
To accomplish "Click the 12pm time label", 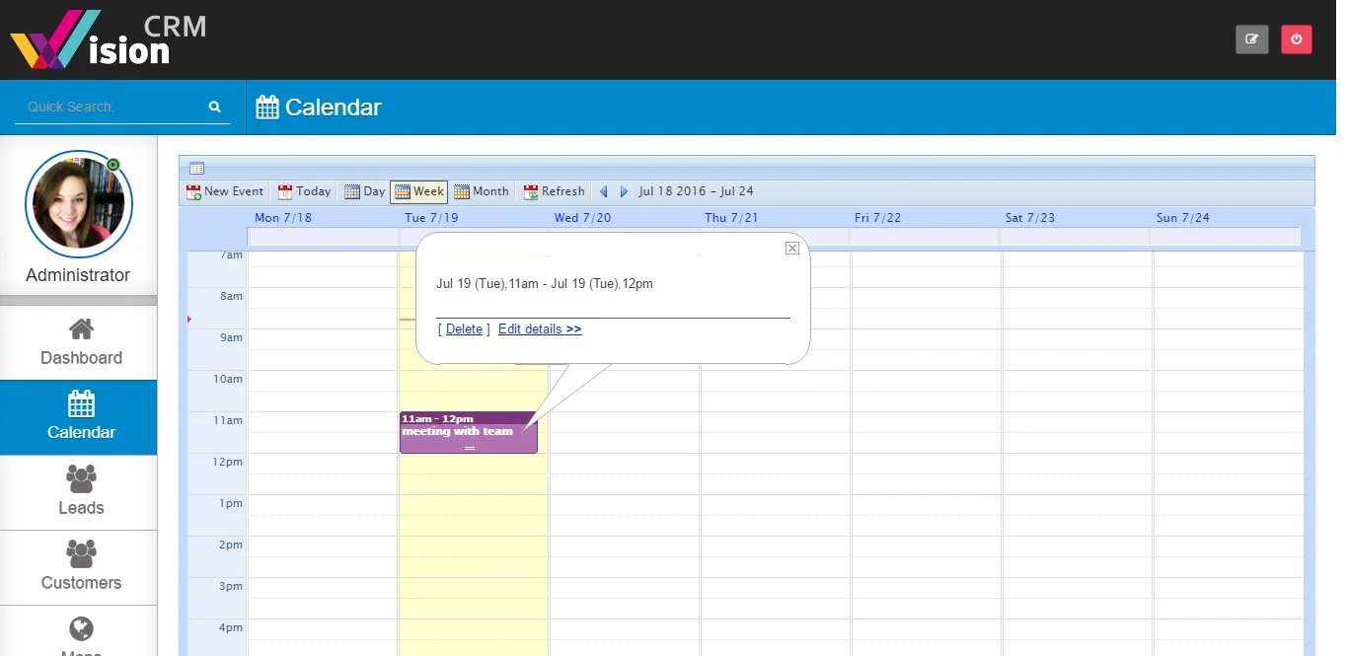I will tap(228, 463).
